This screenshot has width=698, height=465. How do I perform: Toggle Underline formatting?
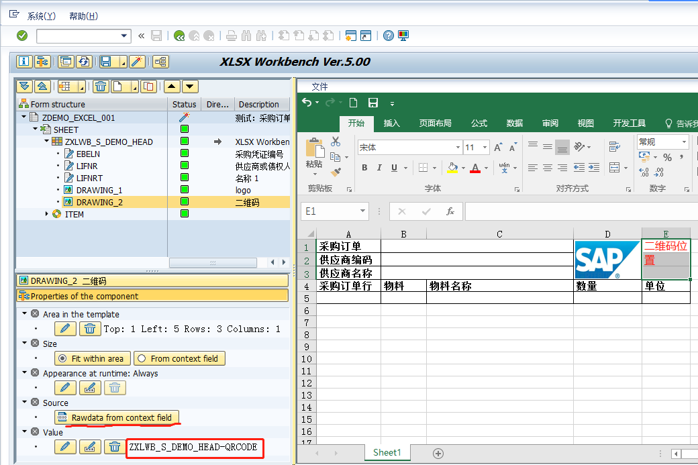tap(394, 168)
